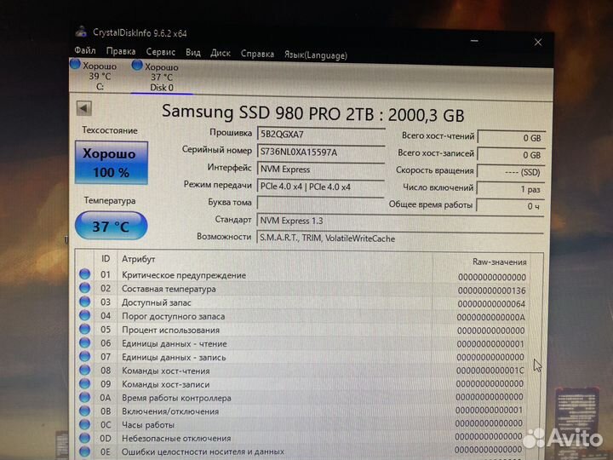Click the Samsung SSD 980 PRO 2TB title
Screen dimensions: 613x460
312,113
